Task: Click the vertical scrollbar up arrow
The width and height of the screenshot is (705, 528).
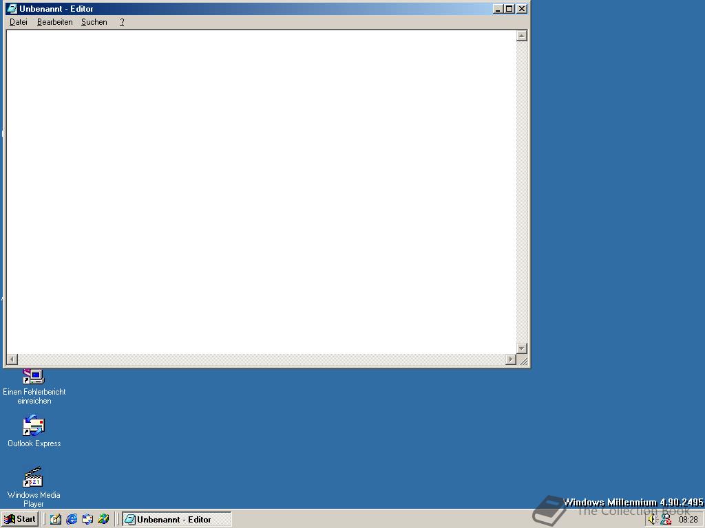Action: pos(522,36)
